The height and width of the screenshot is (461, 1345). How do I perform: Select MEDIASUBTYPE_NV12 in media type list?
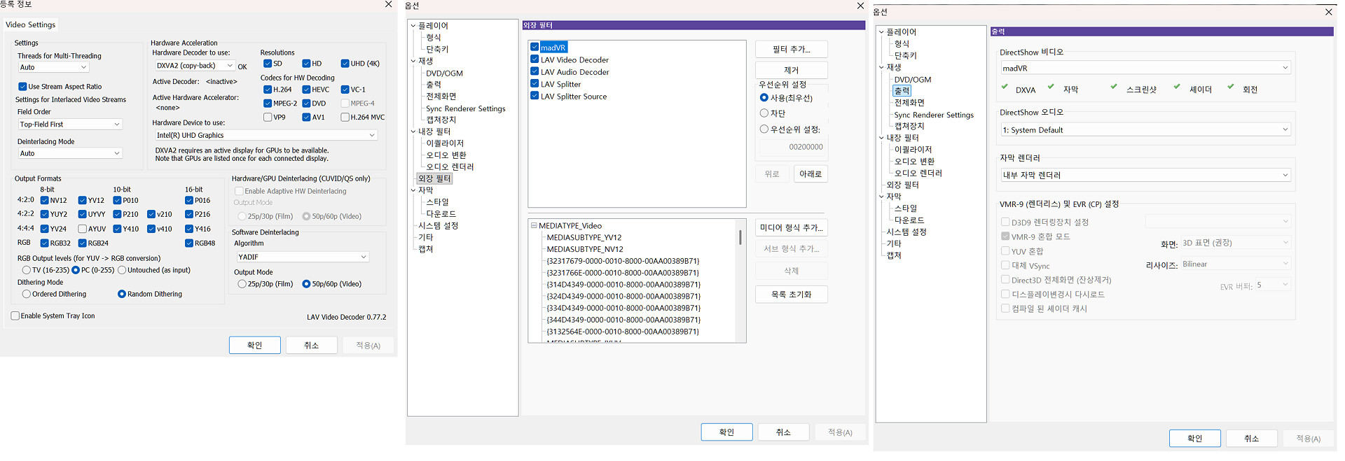tap(585, 249)
